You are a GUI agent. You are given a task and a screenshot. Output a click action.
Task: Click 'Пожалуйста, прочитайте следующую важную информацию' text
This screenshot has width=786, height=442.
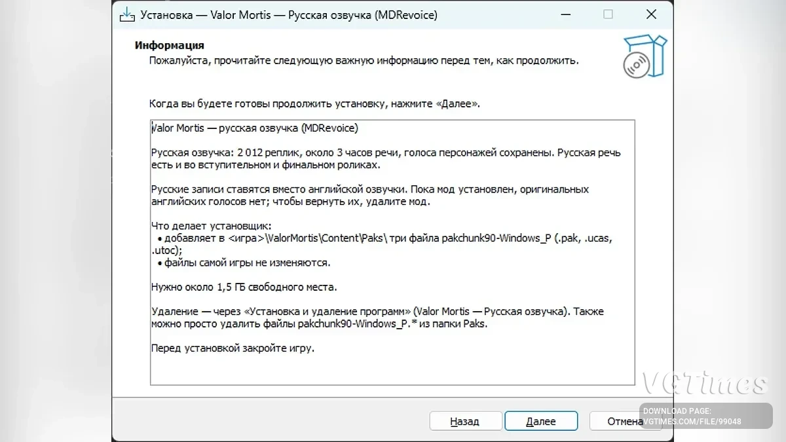[364, 61]
